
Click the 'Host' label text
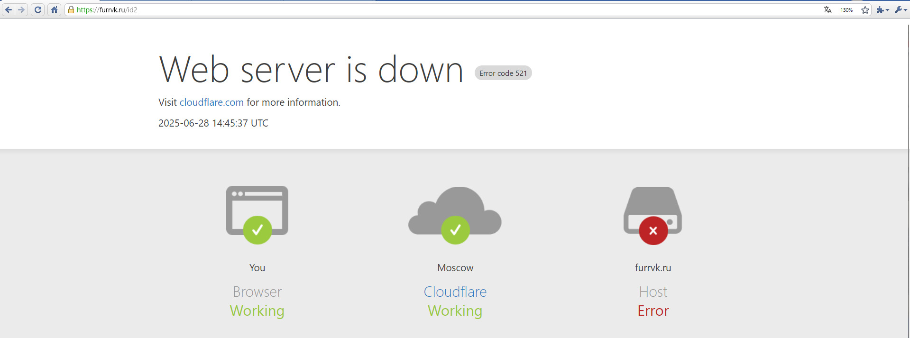653,292
